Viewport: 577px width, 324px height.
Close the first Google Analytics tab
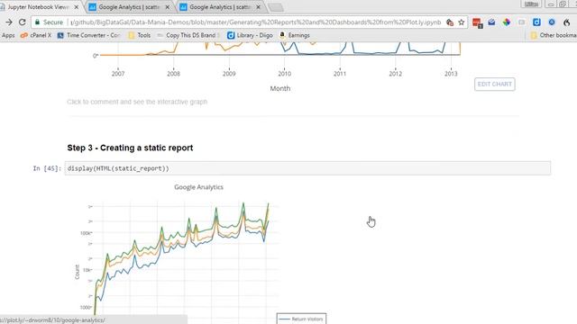click(168, 7)
